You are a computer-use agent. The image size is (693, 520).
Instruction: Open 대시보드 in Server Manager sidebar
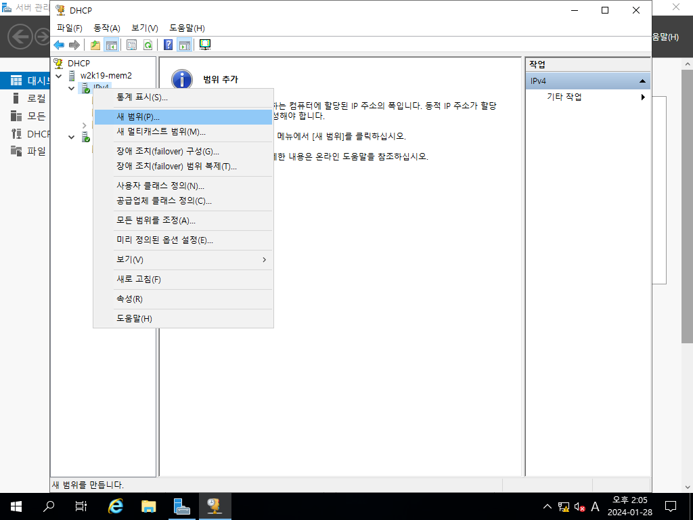[x=25, y=81]
